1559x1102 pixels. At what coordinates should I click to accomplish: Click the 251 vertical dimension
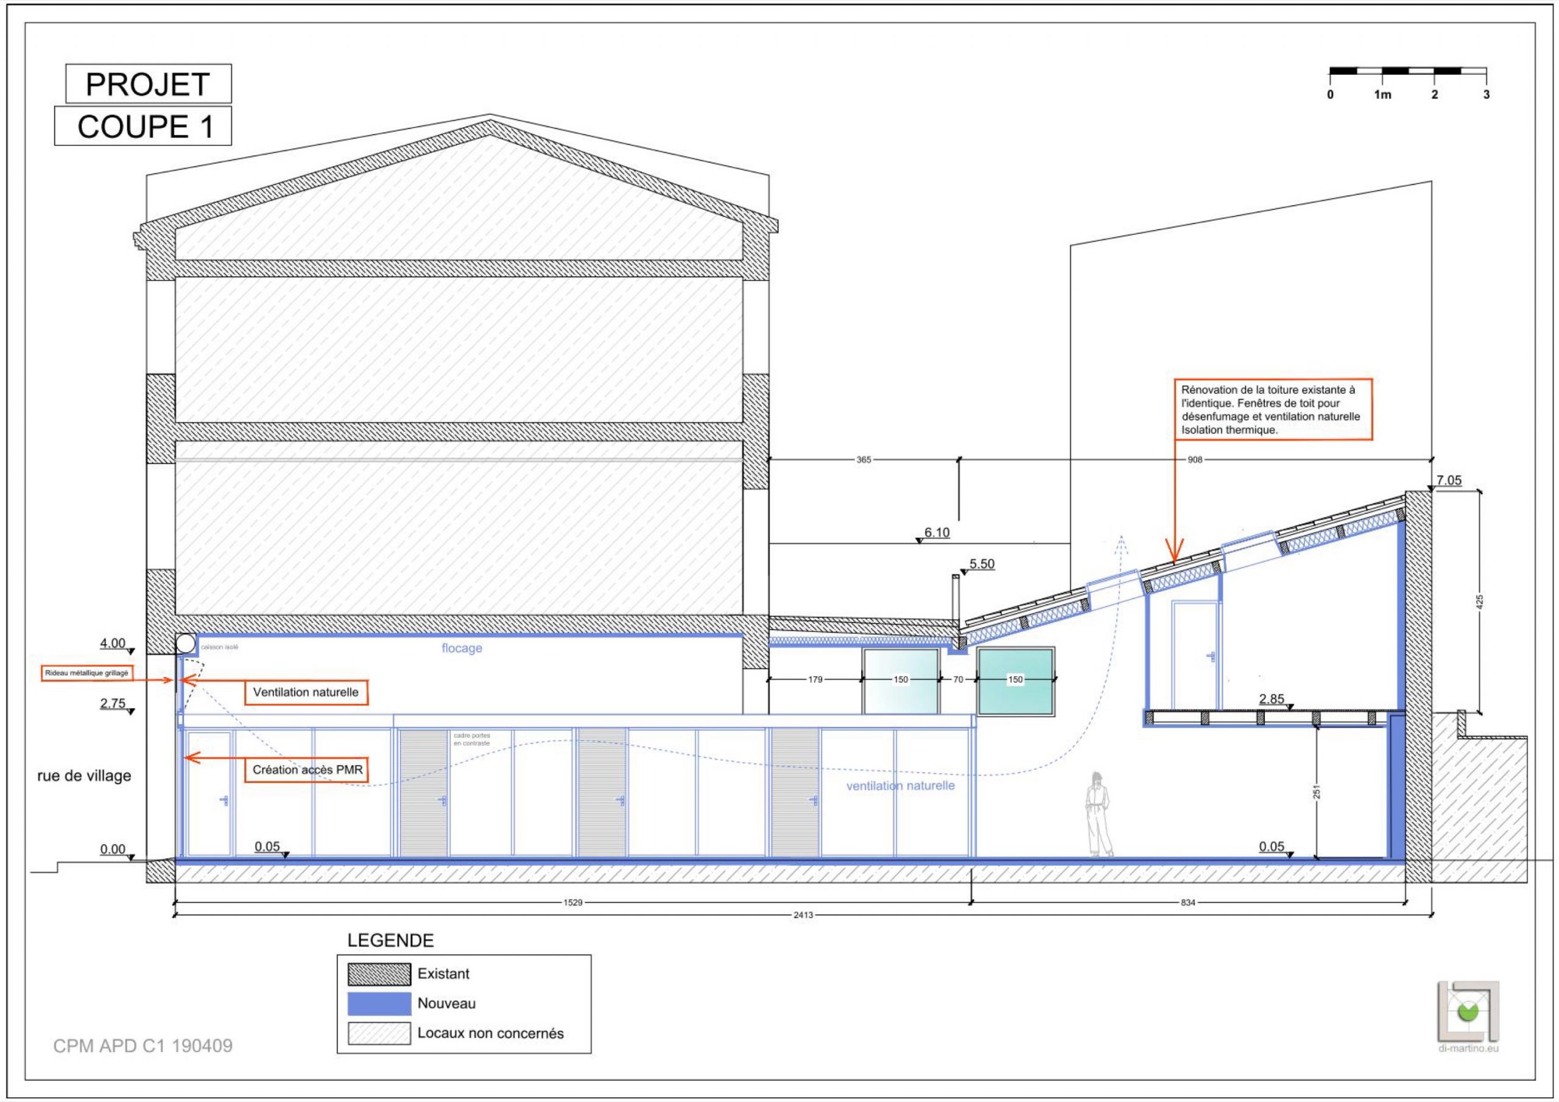pyautogui.click(x=1316, y=791)
